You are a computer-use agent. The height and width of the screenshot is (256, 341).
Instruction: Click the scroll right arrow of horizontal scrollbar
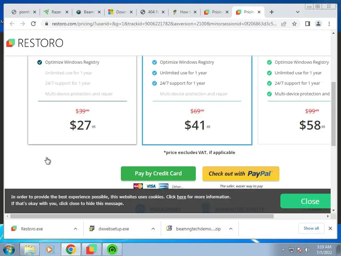(x=328, y=216)
